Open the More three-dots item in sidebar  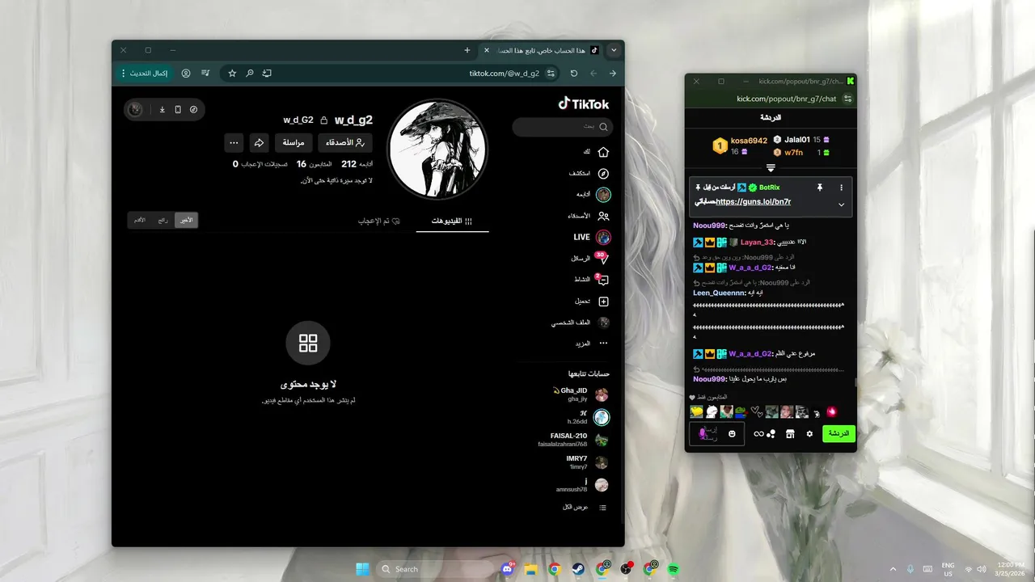(602, 344)
